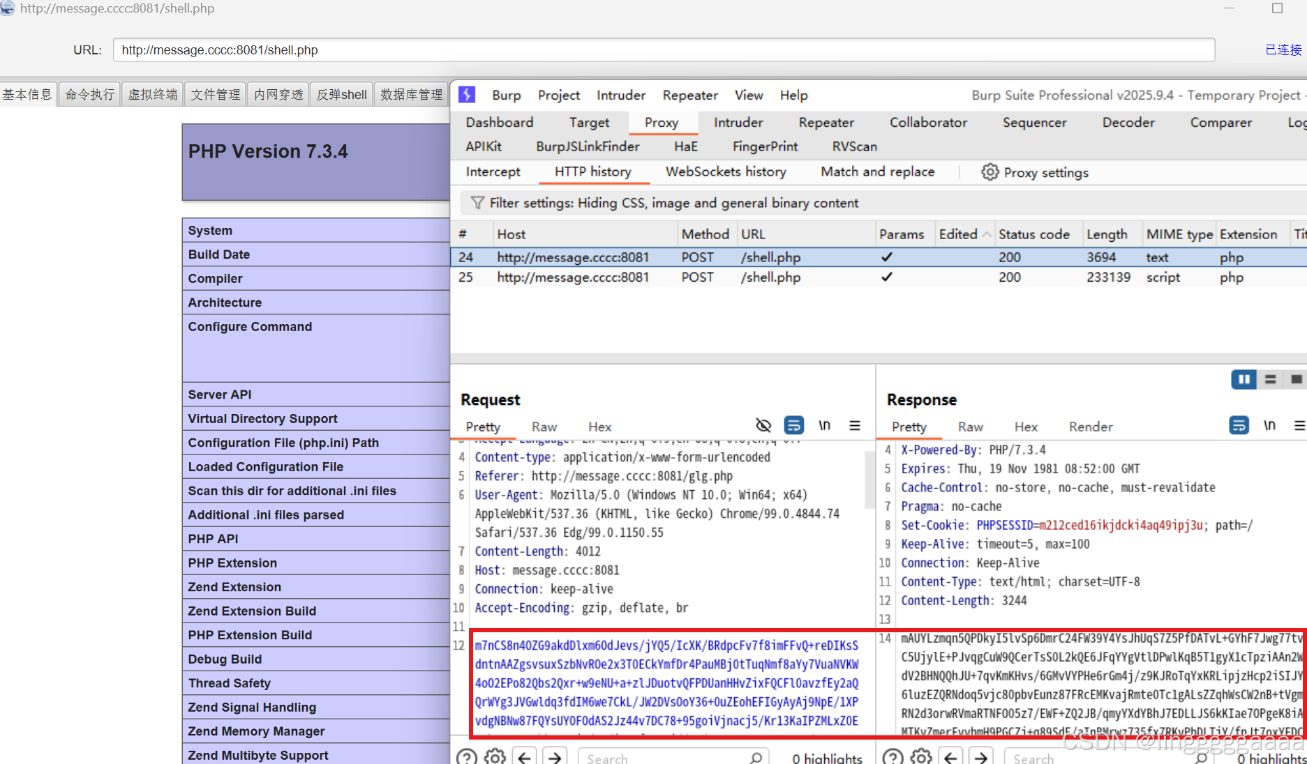Open the Help menu

click(x=793, y=95)
